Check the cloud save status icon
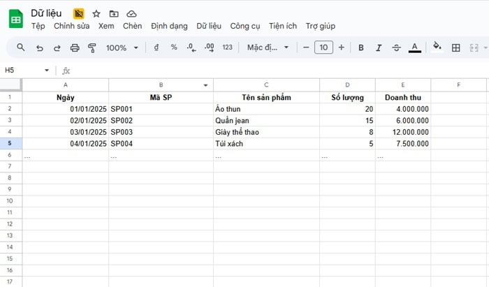Image resolution: width=489 pixels, height=287 pixels. [x=131, y=13]
